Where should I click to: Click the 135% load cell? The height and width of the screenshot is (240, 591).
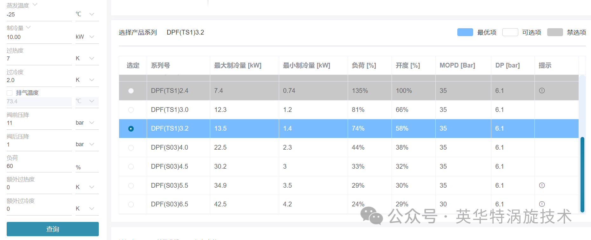370,91
